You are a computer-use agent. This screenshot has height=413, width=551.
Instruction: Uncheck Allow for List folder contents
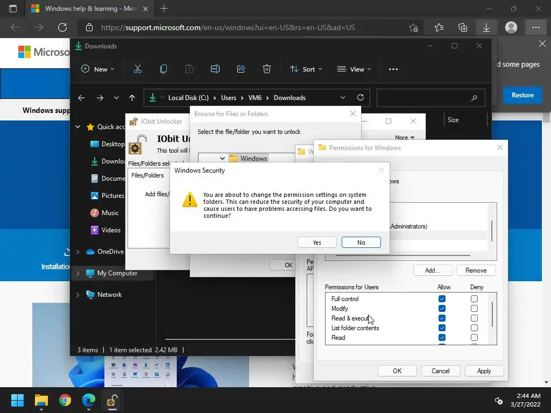(x=442, y=328)
